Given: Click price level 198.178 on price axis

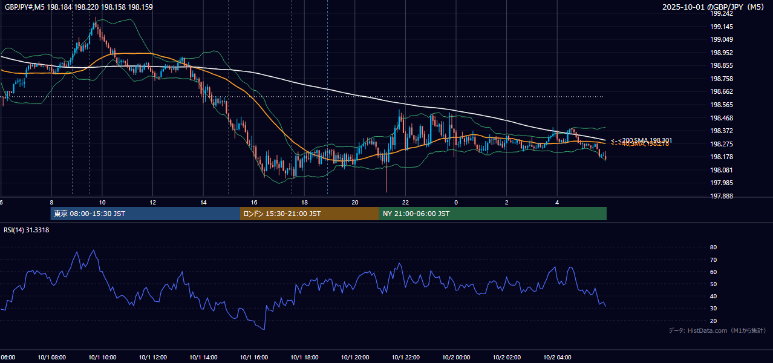Looking at the screenshot, I should [x=722, y=157].
